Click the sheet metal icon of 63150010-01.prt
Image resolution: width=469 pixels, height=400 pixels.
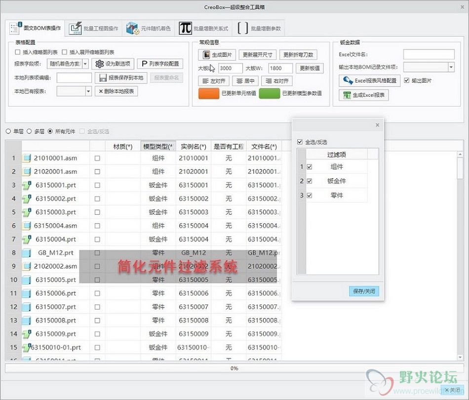click(27, 347)
